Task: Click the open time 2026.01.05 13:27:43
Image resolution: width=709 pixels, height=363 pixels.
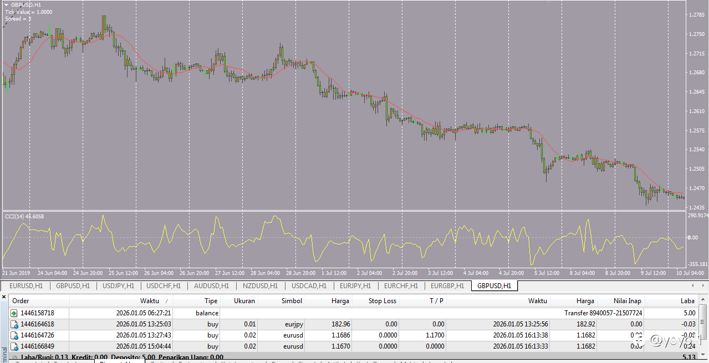Action: click(144, 335)
